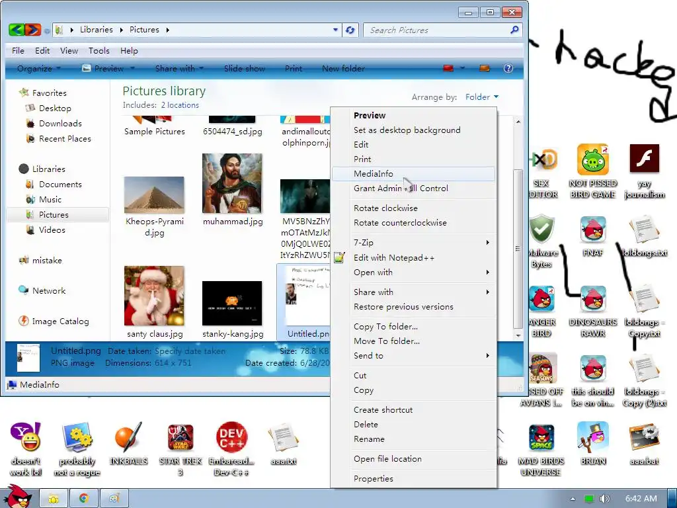Screen dimensions: 677x508
Task: Open Chrome from the taskbar
Action: pyautogui.click(x=84, y=498)
